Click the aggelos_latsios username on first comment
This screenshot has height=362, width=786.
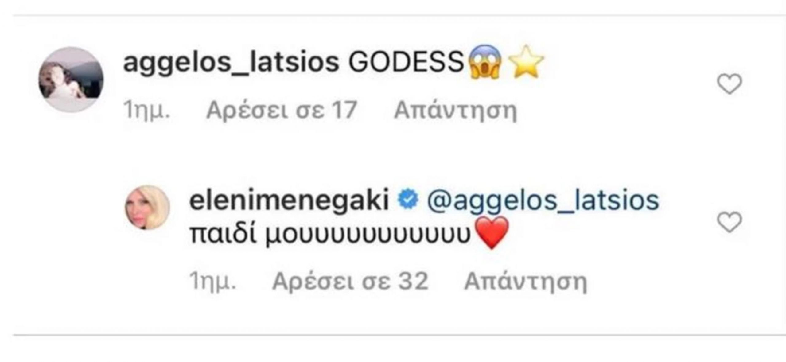tap(231, 63)
